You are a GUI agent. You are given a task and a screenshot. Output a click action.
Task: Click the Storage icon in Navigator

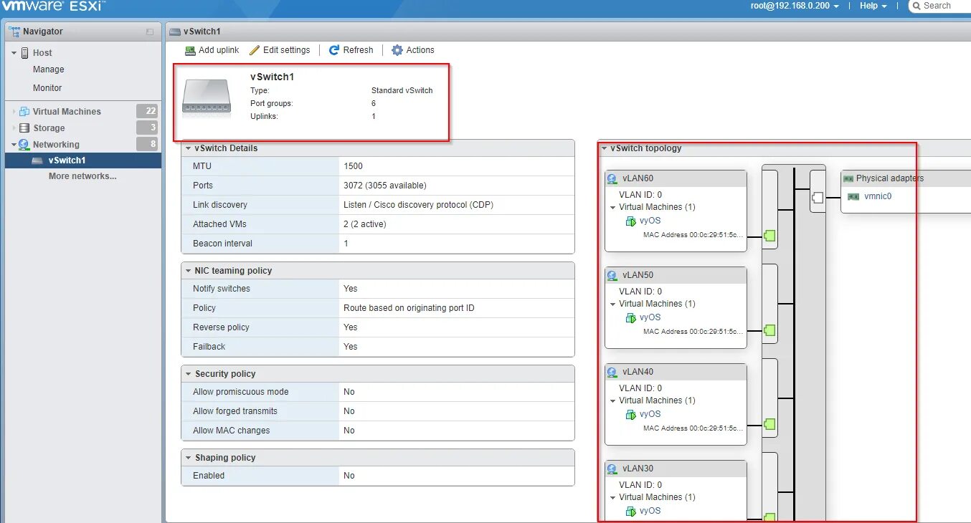24,128
